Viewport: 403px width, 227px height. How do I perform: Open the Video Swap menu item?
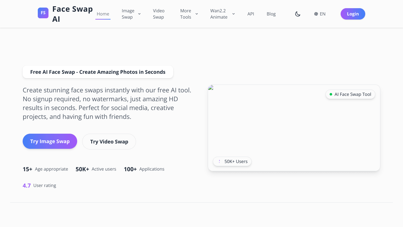point(159,14)
